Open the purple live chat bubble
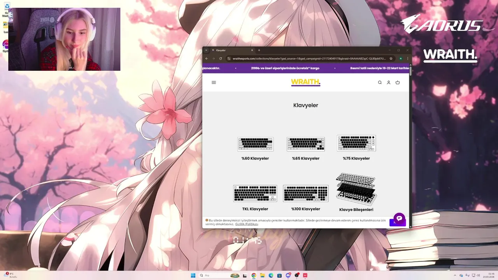 point(399,219)
